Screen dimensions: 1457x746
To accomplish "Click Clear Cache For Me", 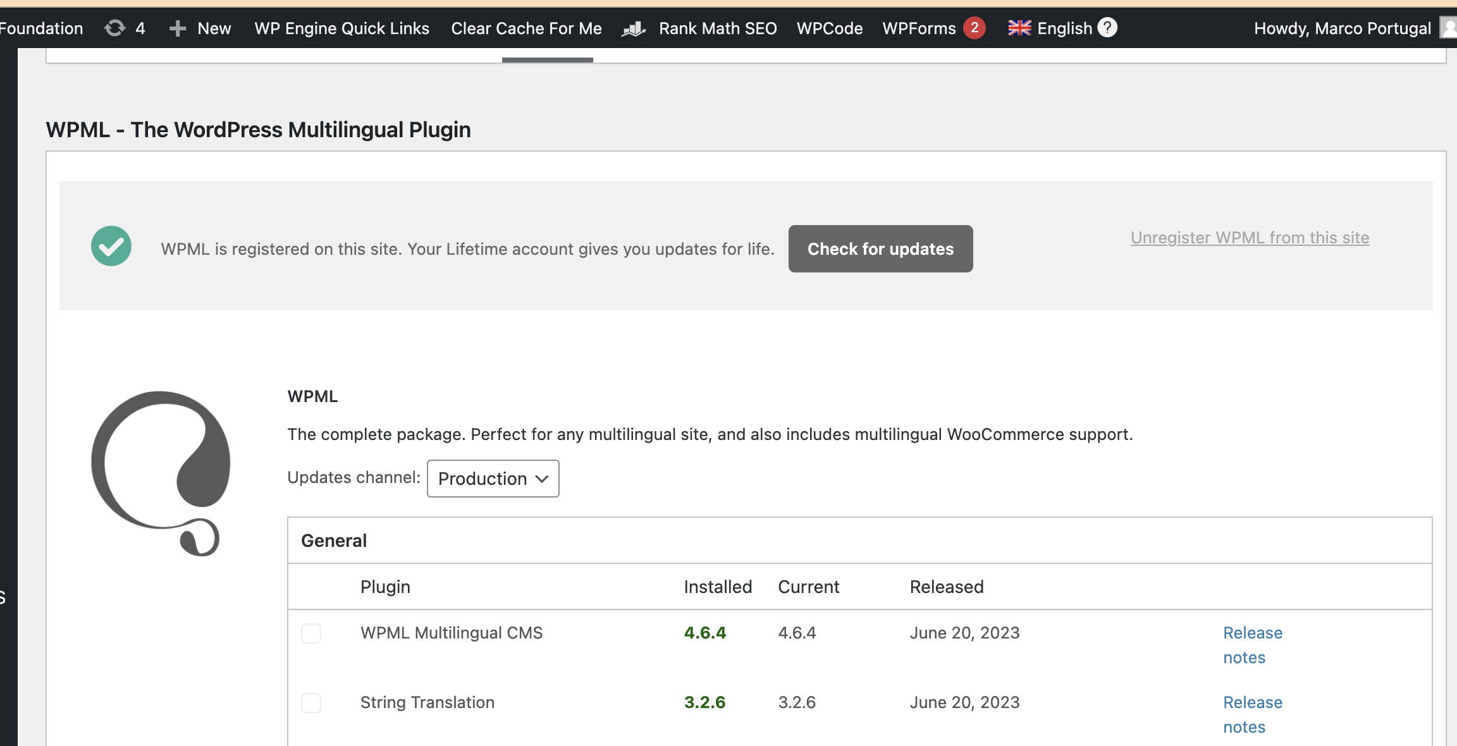I will [x=527, y=28].
